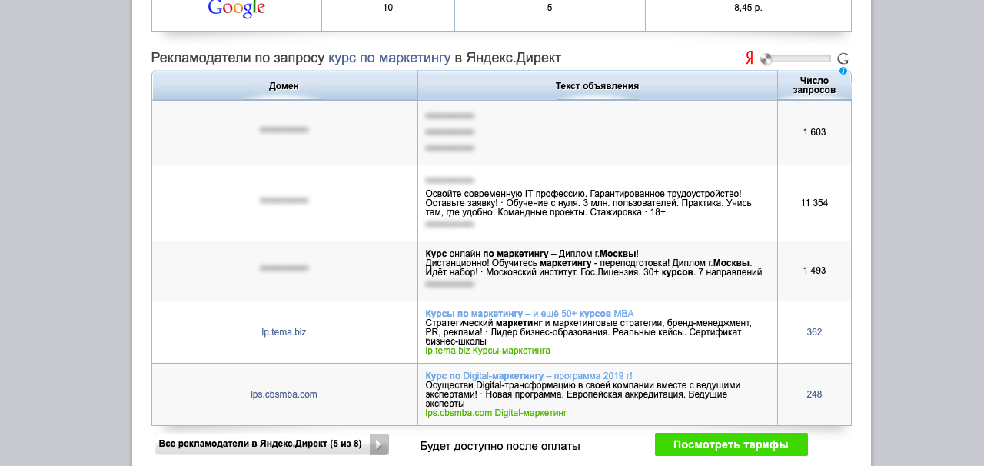The image size is (984, 466).
Task: Click the blue info icon near the slider
Action: (843, 71)
